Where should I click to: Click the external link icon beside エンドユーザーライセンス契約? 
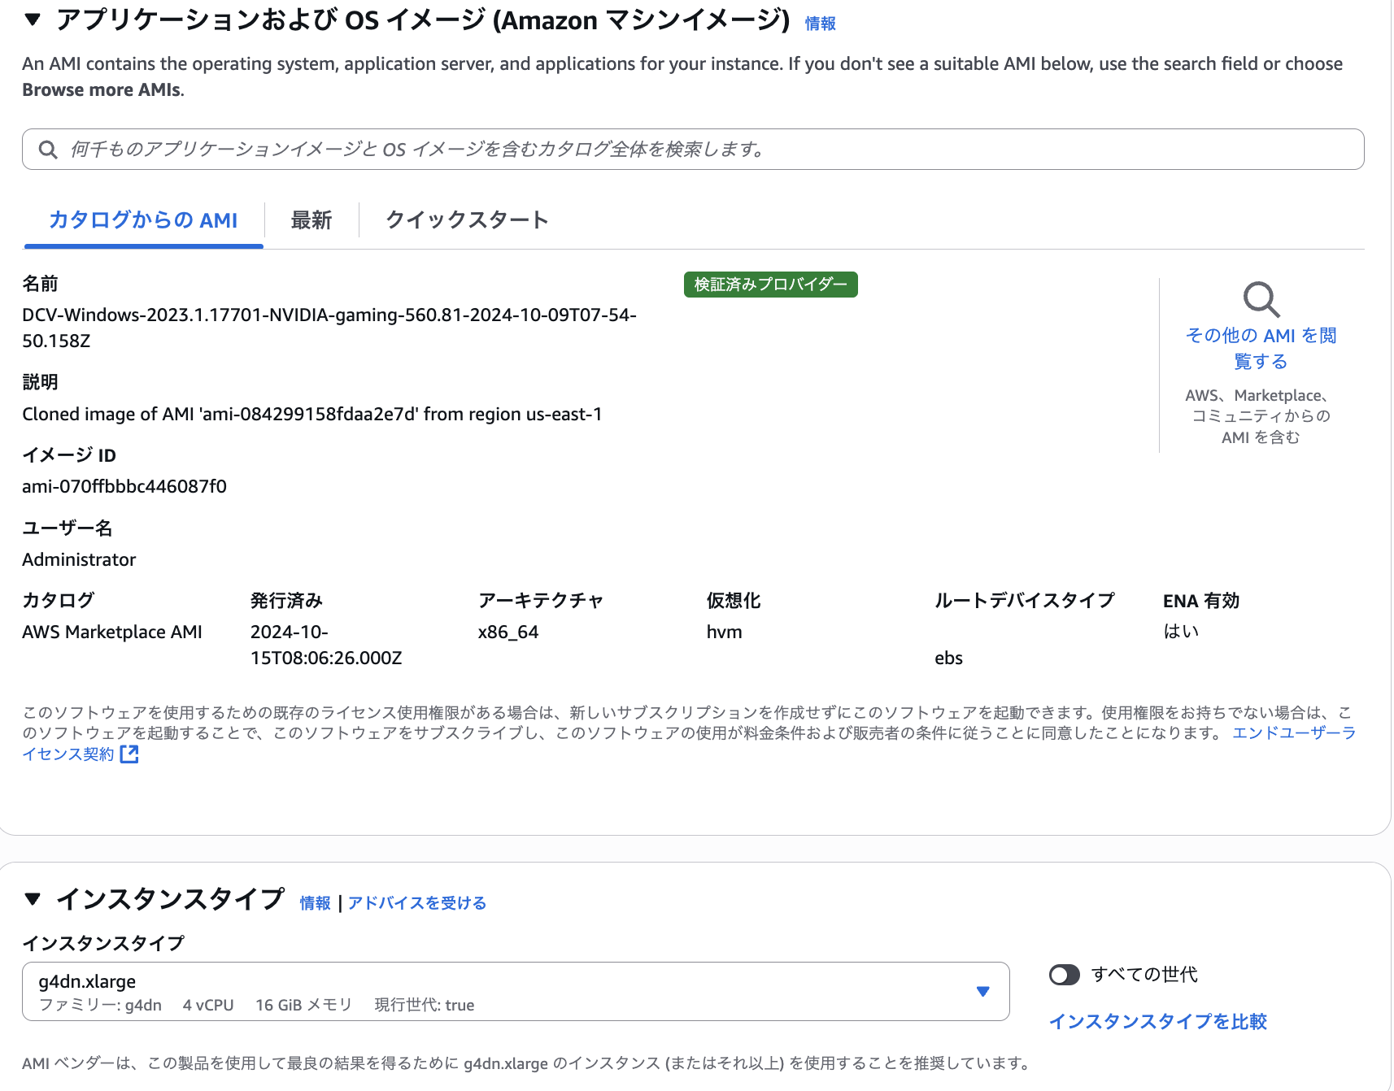tap(129, 754)
